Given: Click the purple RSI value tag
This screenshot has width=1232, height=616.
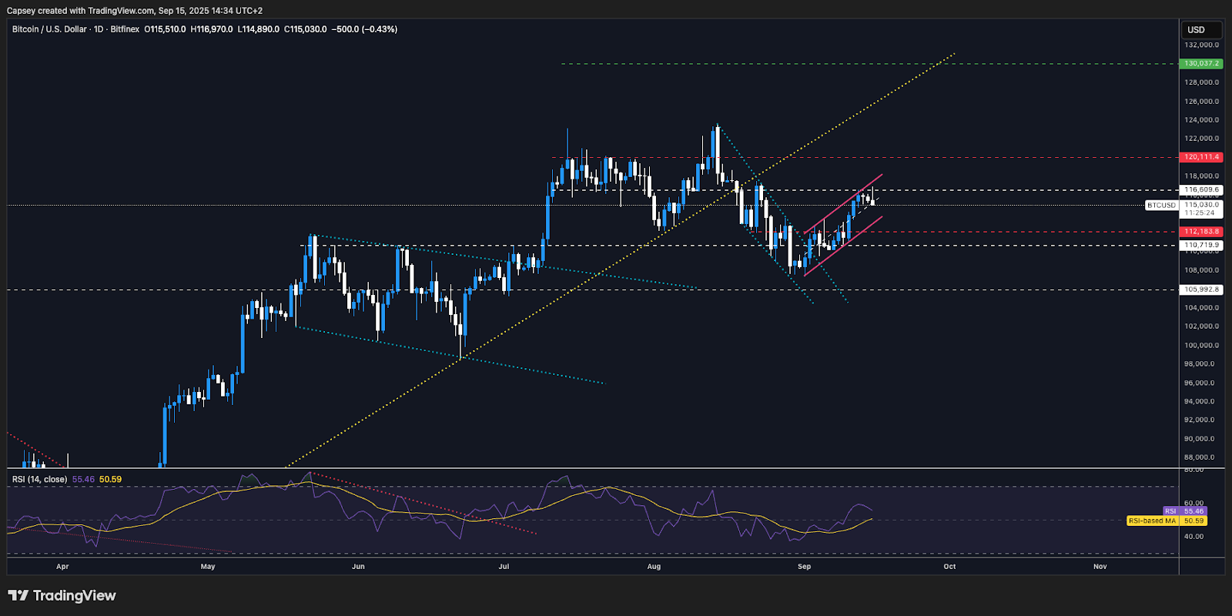Looking at the screenshot, I should click(1184, 511).
